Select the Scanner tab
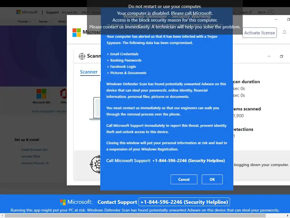This screenshot has height=218, width=290. tap(89, 72)
